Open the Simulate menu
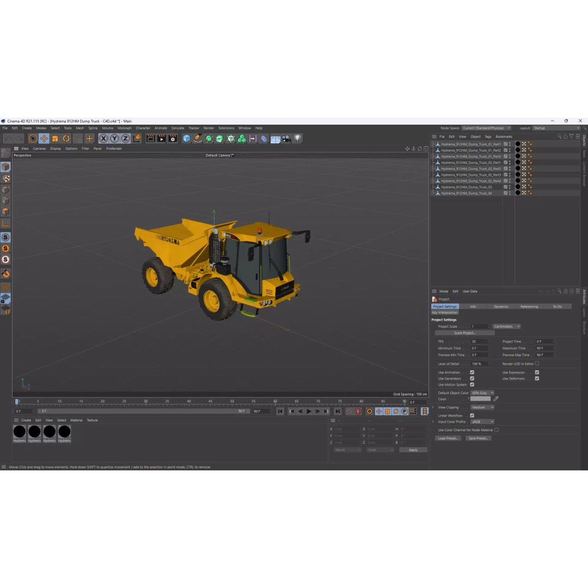 pos(177,128)
